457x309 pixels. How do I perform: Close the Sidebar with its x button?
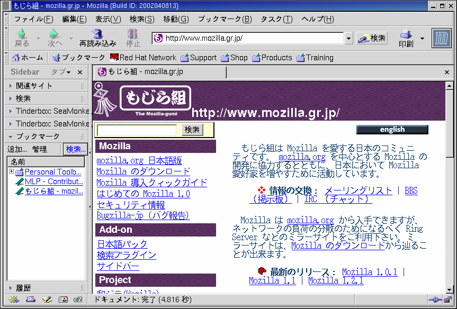(80, 72)
